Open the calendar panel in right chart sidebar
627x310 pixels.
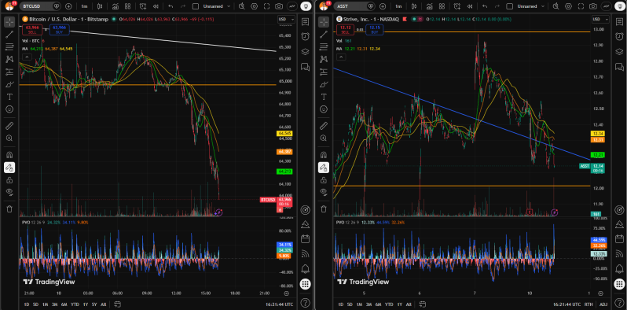[x=619, y=239]
